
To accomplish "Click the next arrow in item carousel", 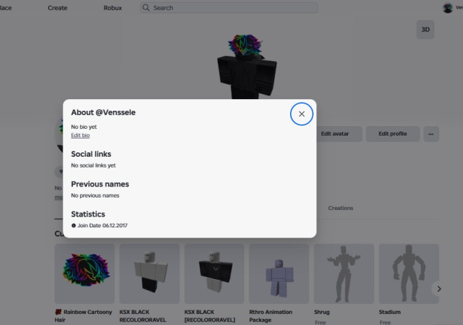I will pos(439,289).
